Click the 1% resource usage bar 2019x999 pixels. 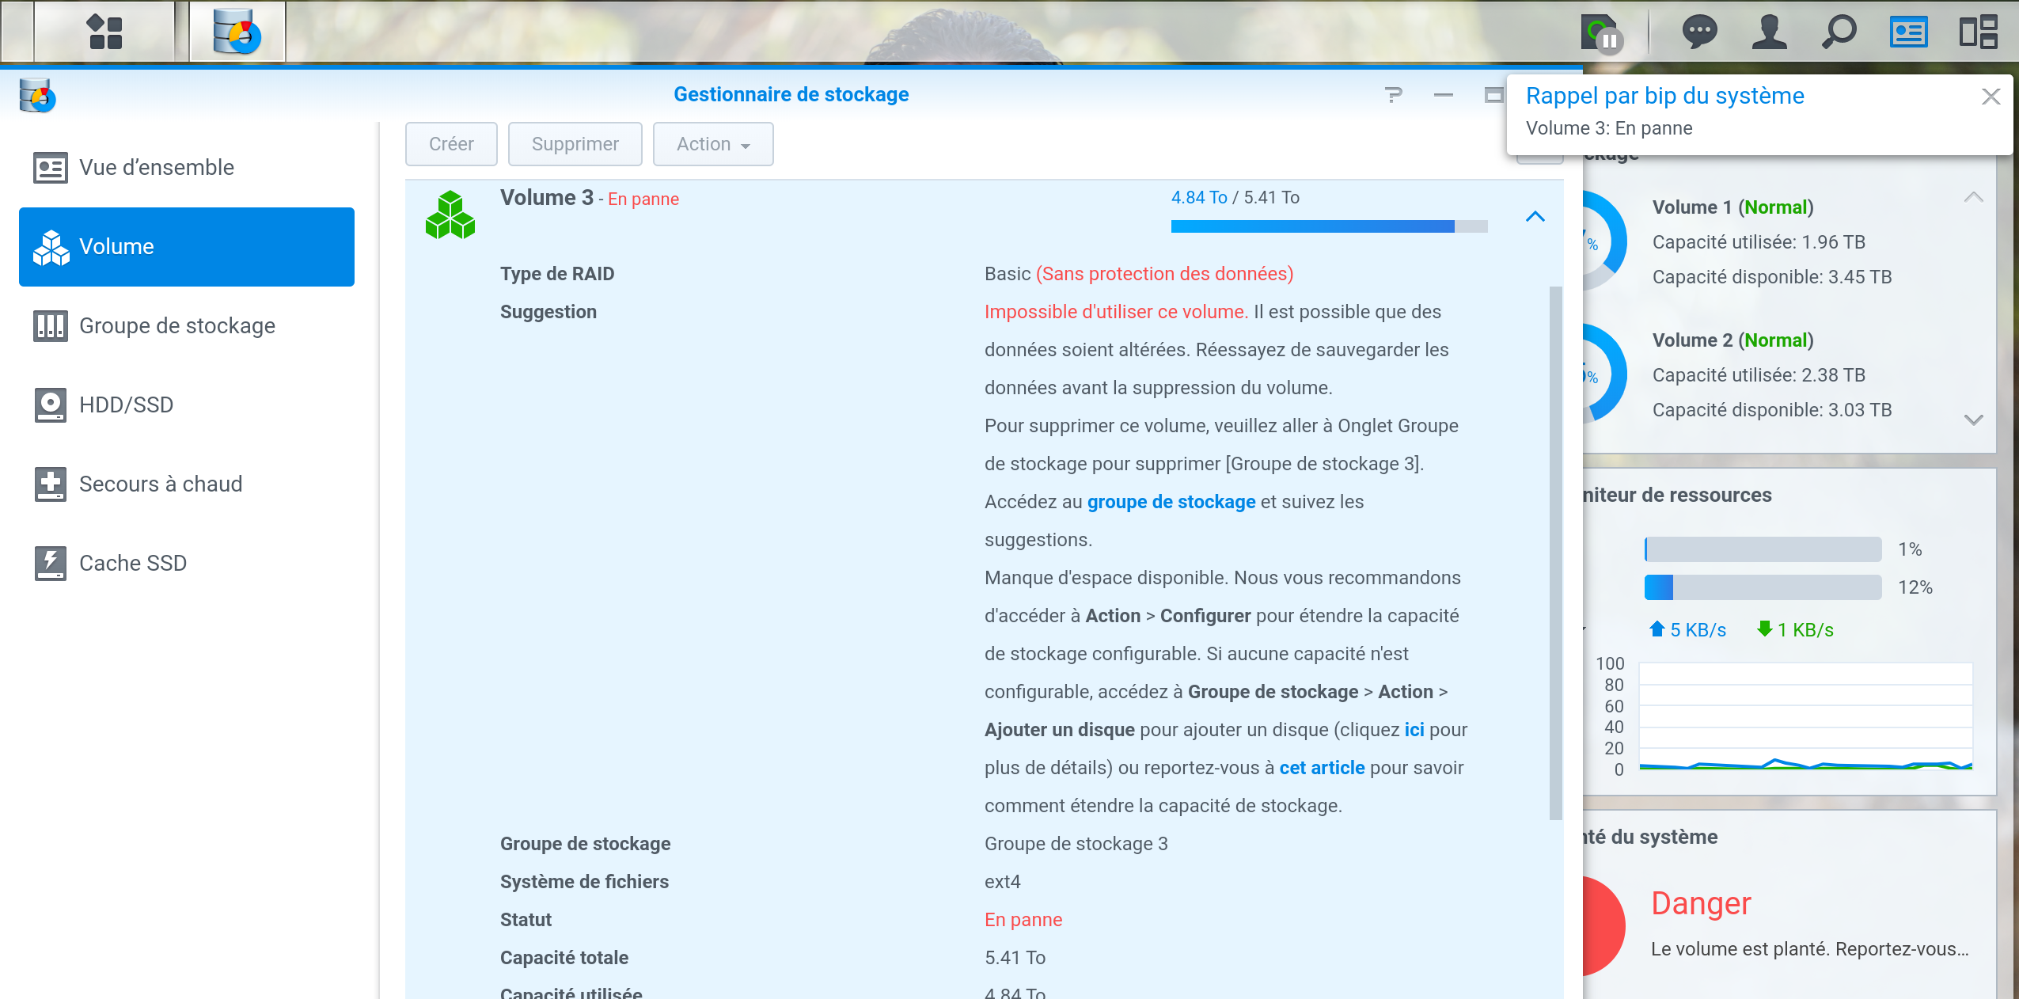click(x=1763, y=549)
